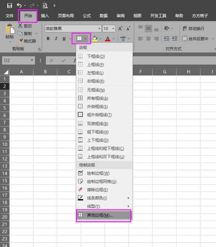This screenshot has width=216, height=247.
Task: Choose 上框线(P) top border
Action: [104, 65]
